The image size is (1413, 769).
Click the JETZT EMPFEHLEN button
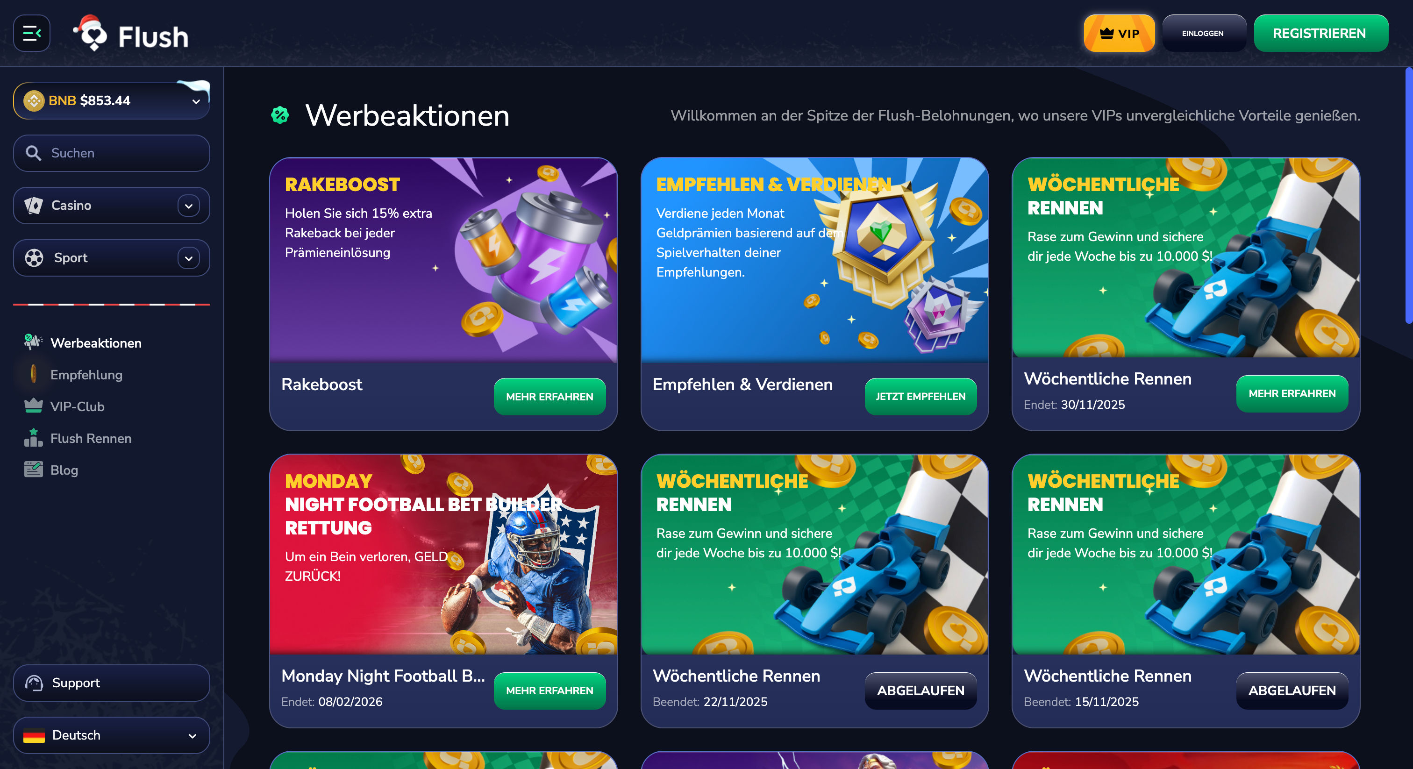pos(921,397)
